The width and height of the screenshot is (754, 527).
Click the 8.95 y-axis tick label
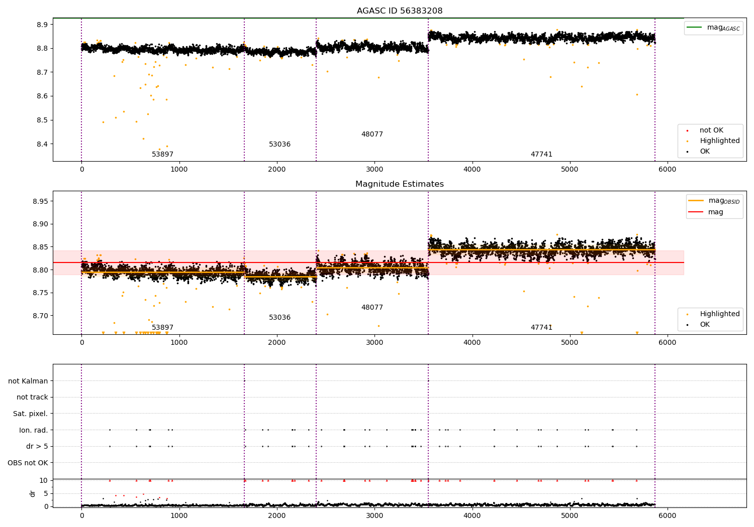click(41, 202)
